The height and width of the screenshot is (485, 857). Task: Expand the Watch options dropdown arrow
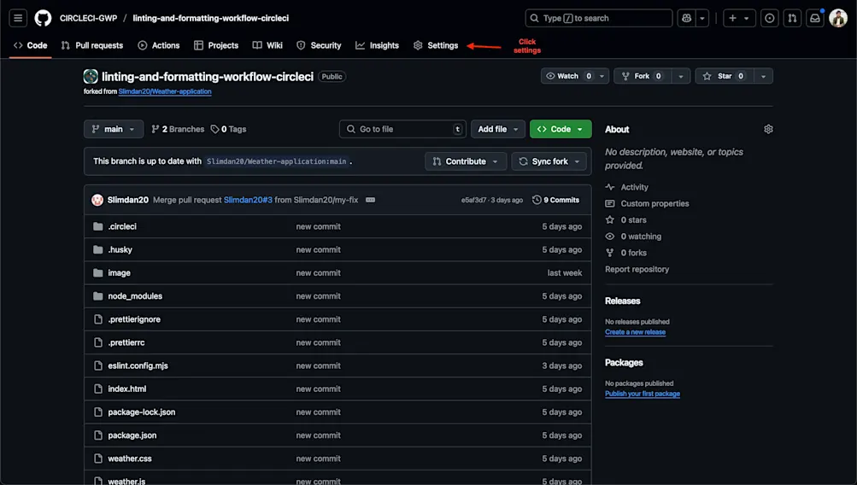[x=602, y=76]
